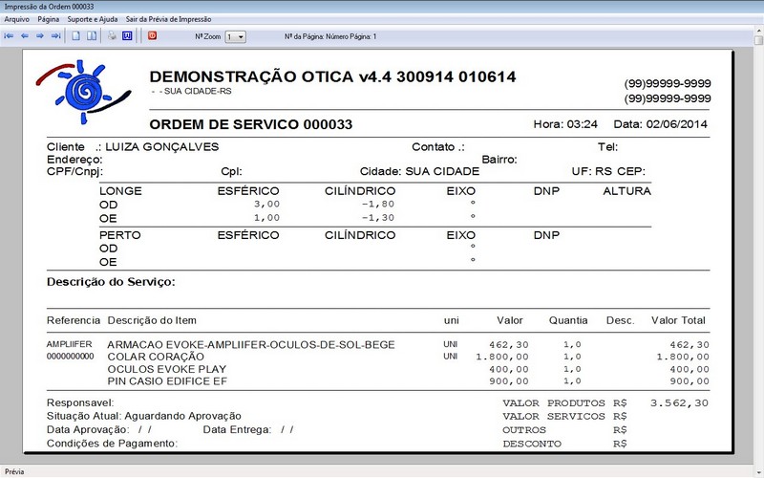Jump to the last page arrow
Screen dimensions: 764x478
pos(56,36)
